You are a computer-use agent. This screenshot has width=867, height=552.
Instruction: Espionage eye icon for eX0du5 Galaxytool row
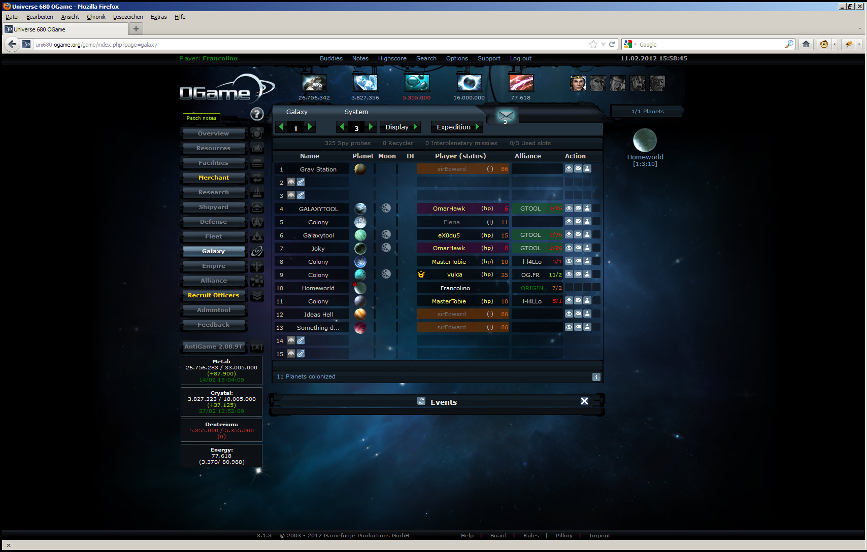tap(569, 234)
